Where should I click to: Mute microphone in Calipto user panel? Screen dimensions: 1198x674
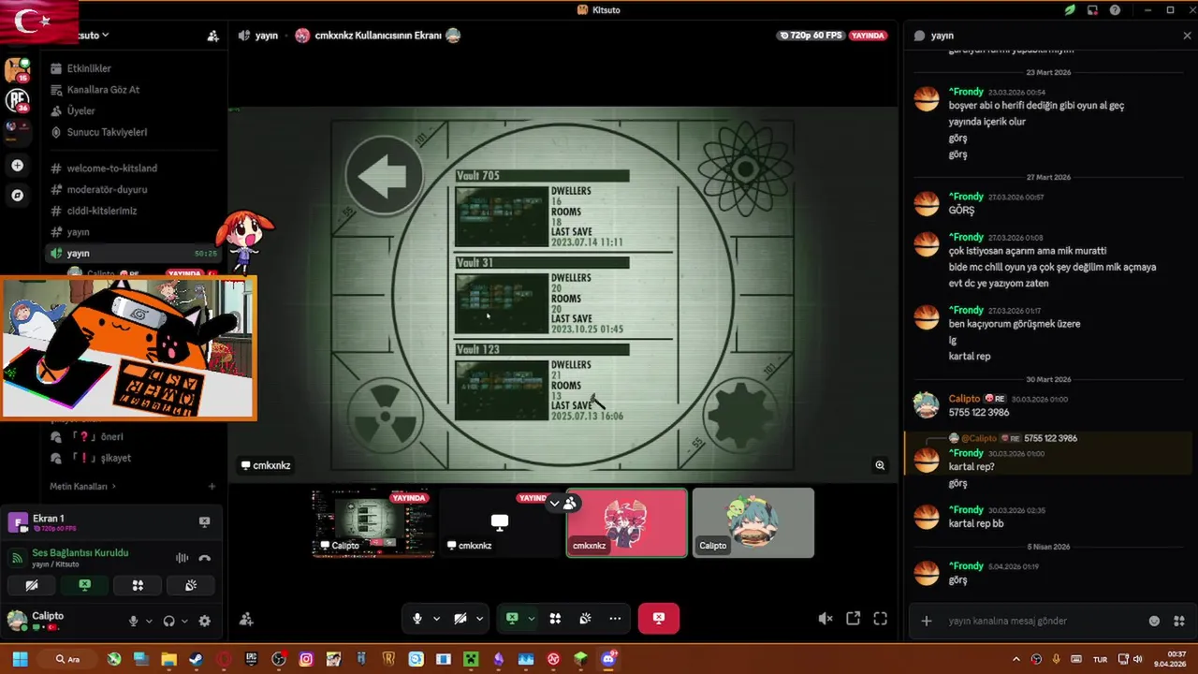(134, 621)
